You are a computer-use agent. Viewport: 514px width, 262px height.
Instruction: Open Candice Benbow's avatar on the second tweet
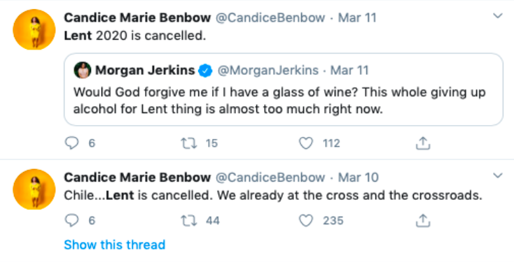[34, 189]
